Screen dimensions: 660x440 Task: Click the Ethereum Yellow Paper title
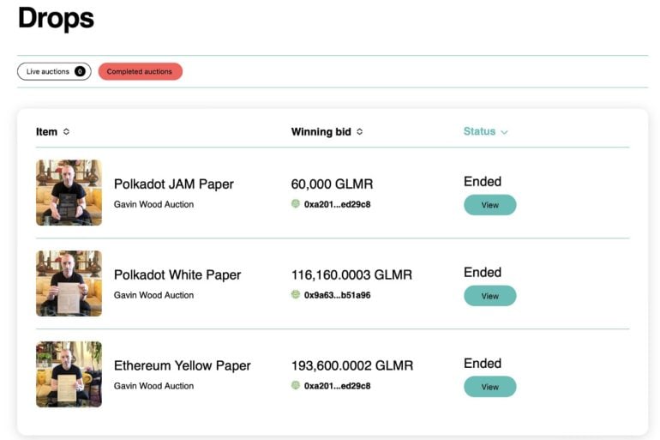pyautogui.click(x=183, y=366)
